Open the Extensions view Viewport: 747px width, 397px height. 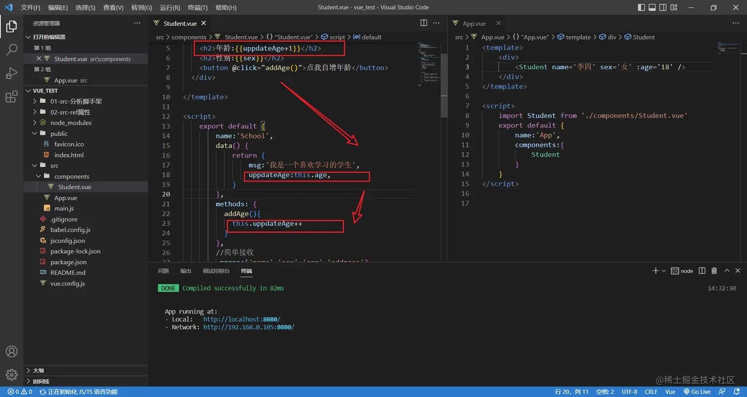point(11,97)
